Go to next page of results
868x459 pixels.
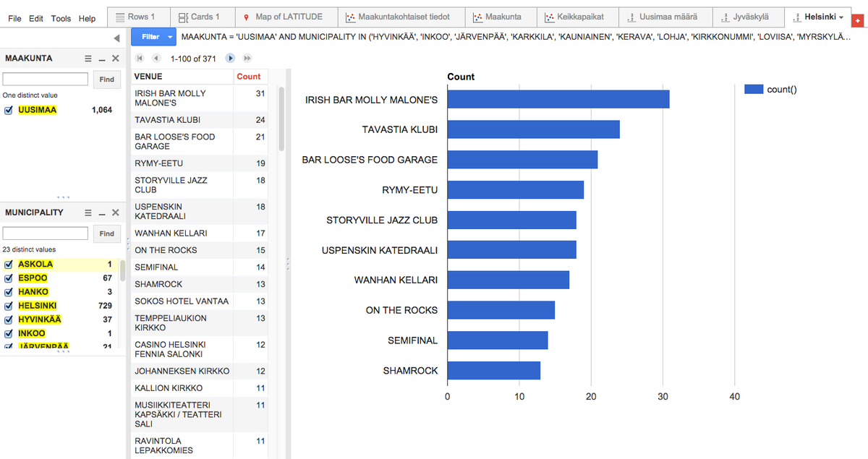tap(230, 58)
